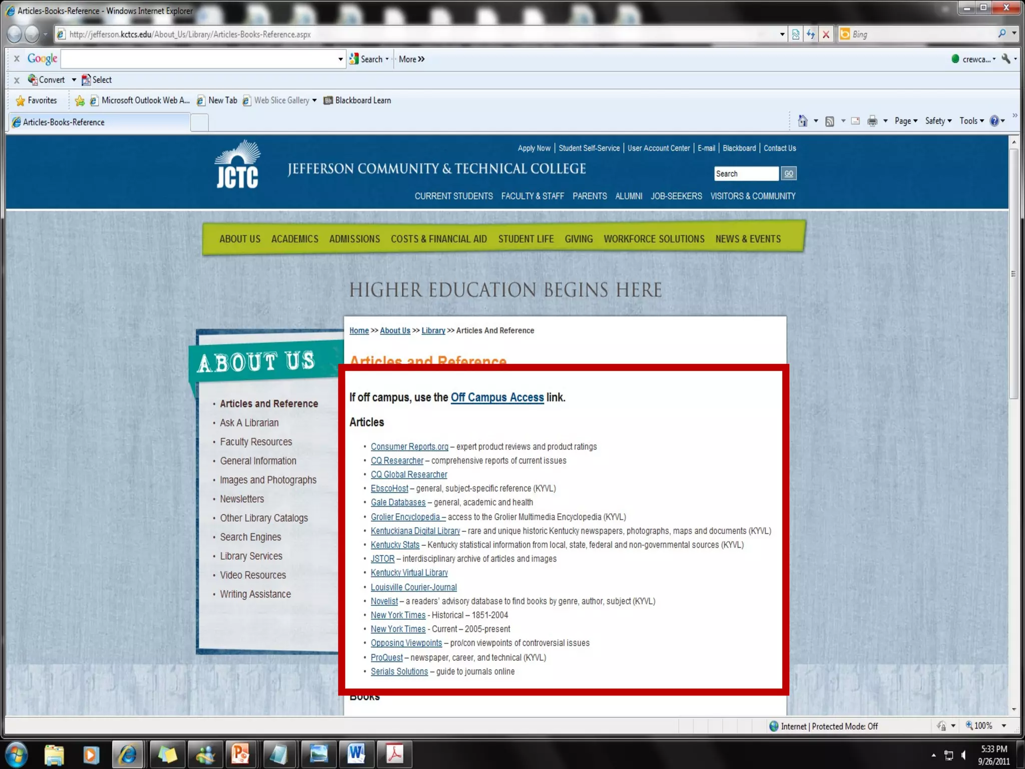Open PowerPoint from the taskbar
Image resolution: width=1025 pixels, height=769 pixels.
(240, 754)
